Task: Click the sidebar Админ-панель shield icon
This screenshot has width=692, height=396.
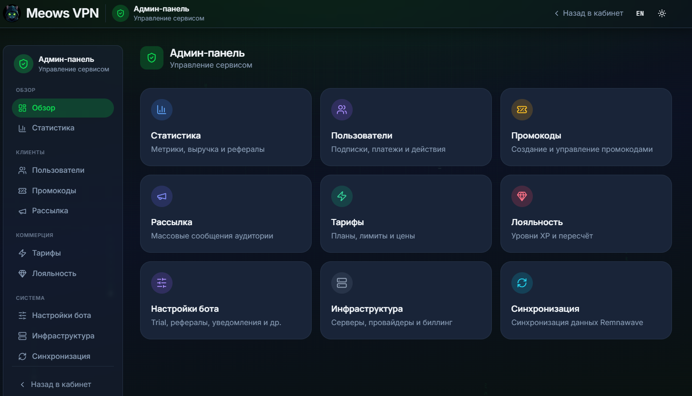Action: coord(23,64)
